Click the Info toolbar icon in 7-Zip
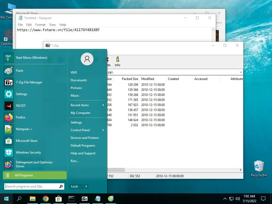This screenshot has width=272, height=204. tap(117, 62)
